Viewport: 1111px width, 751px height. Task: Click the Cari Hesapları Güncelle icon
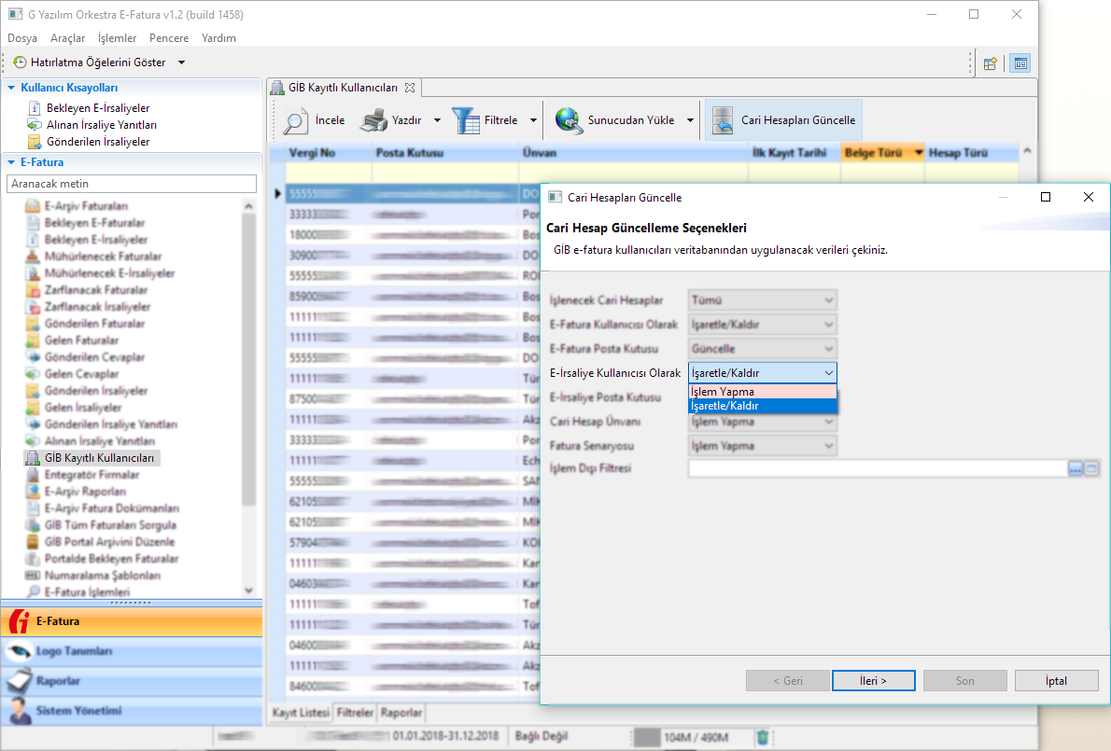(x=723, y=121)
